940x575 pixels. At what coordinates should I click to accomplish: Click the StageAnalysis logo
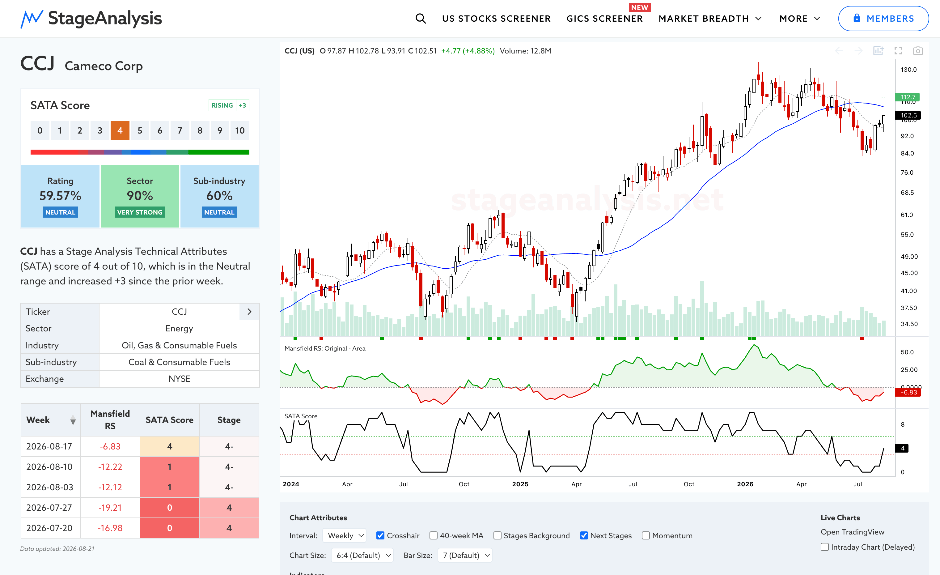91,18
